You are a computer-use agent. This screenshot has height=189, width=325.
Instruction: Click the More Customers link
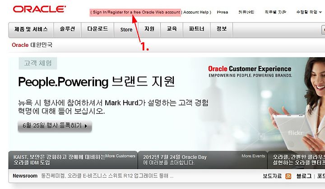click(121, 156)
